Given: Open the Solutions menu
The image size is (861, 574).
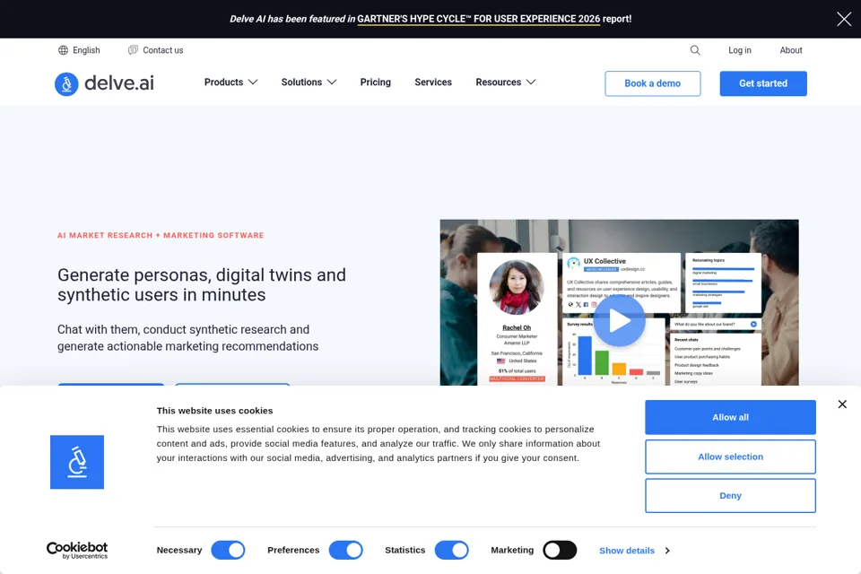Looking at the screenshot, I should (301, 82).
